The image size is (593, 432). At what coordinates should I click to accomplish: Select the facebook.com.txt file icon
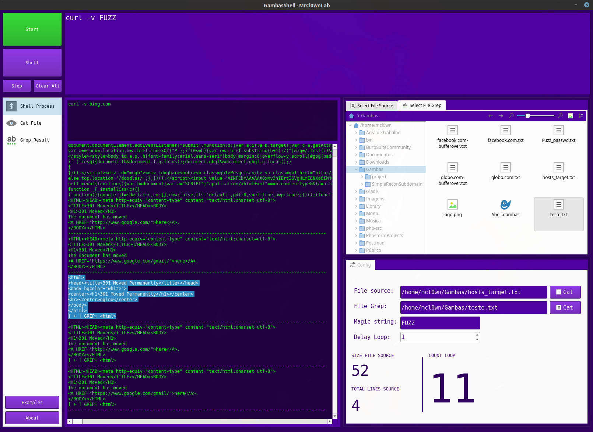[506, 130]
